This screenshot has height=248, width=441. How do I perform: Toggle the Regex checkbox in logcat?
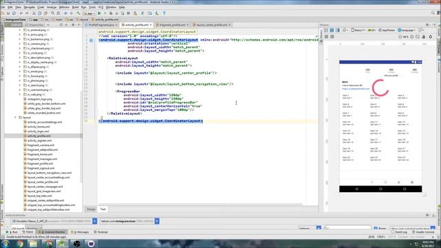(x=376, y=228)
